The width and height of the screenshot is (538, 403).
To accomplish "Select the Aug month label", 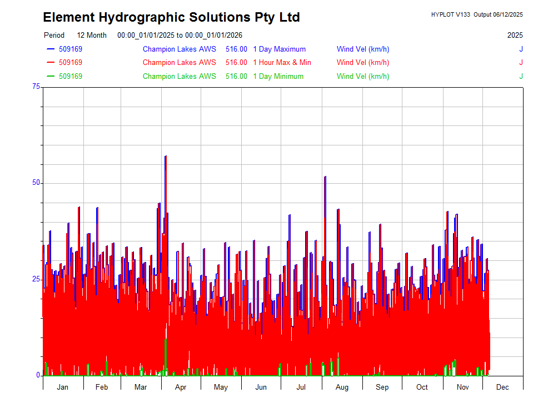I will (342, 387).
